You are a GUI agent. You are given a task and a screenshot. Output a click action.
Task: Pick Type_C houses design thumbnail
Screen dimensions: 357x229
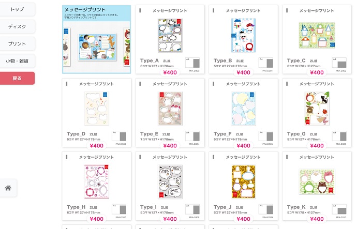tap(317, 35)
